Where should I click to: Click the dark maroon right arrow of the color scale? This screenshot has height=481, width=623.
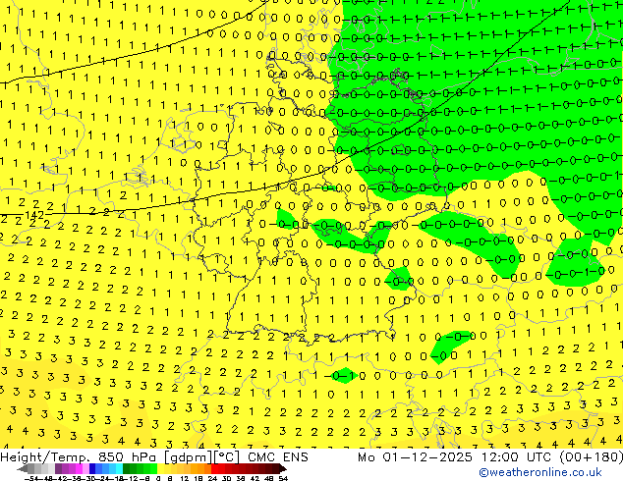[282, 469]
